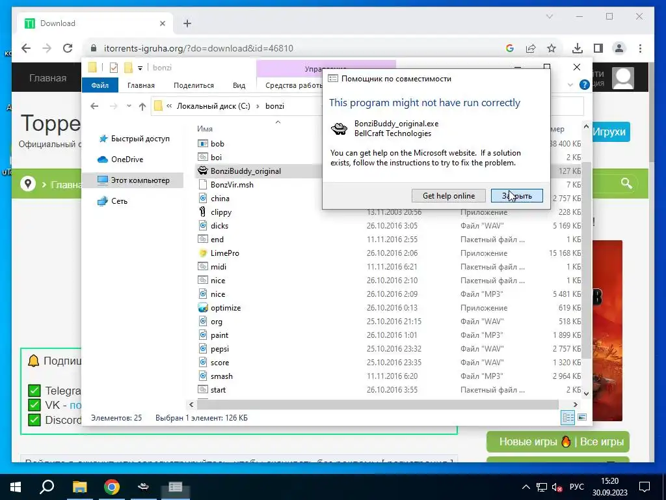666x500 pixels.
Task: Click file list scroll-down arrow
Action: [586, 394]
